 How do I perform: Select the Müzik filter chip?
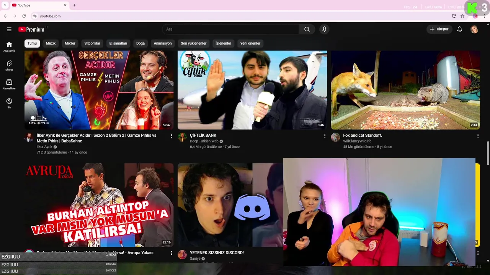(x=51, y=43)
